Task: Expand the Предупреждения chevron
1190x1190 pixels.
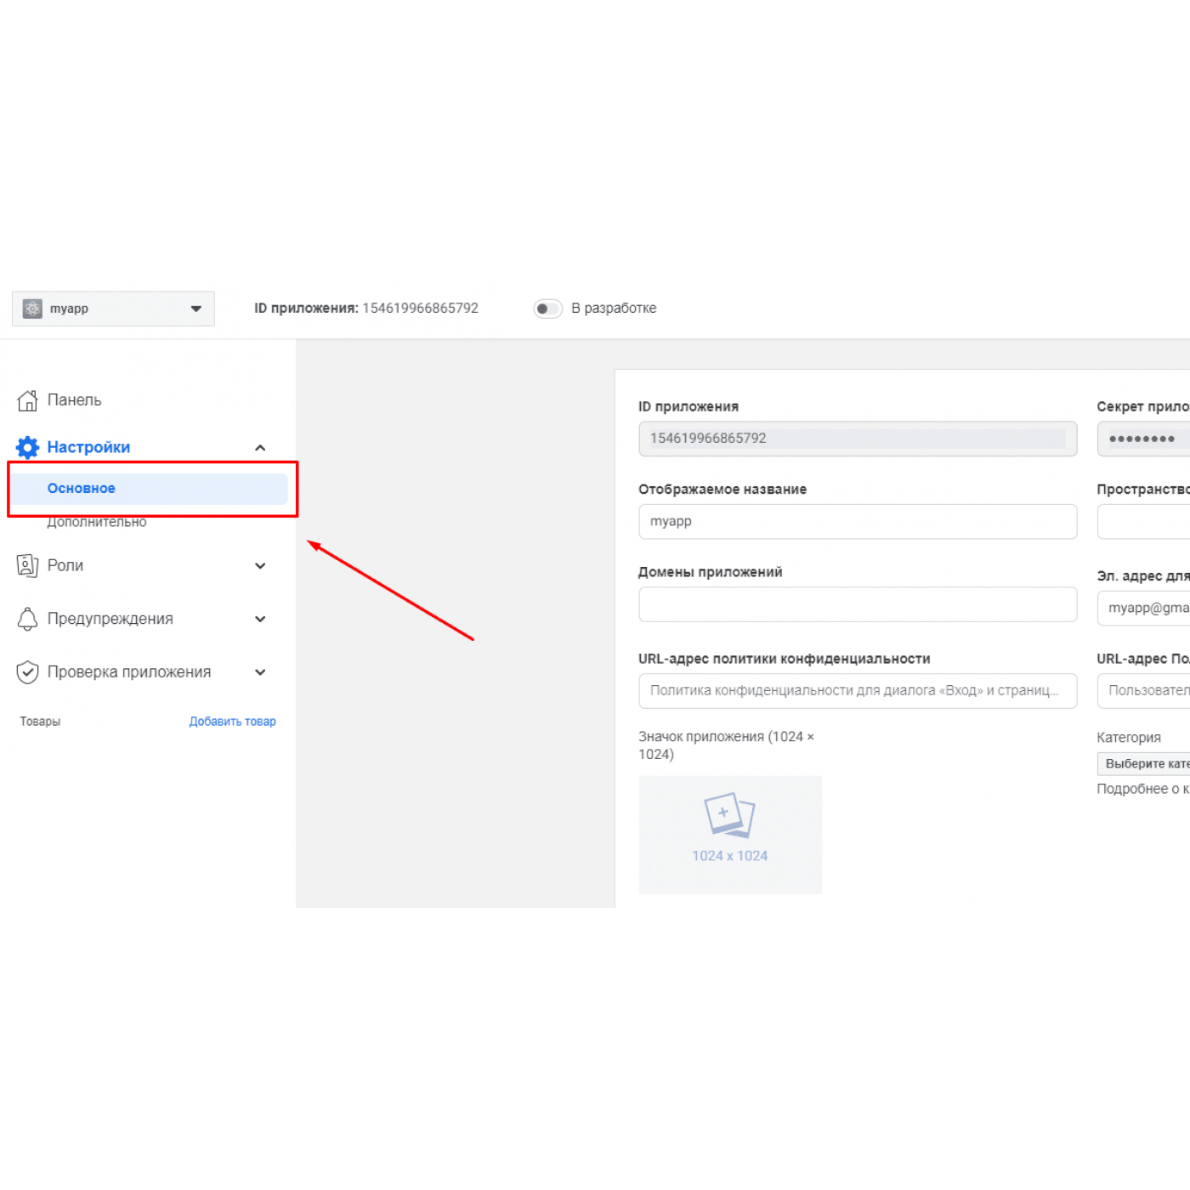Action: pos(260,619)
